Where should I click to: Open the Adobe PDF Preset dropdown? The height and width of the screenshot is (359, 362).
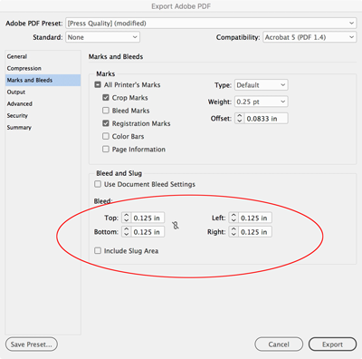coord(211,24)
